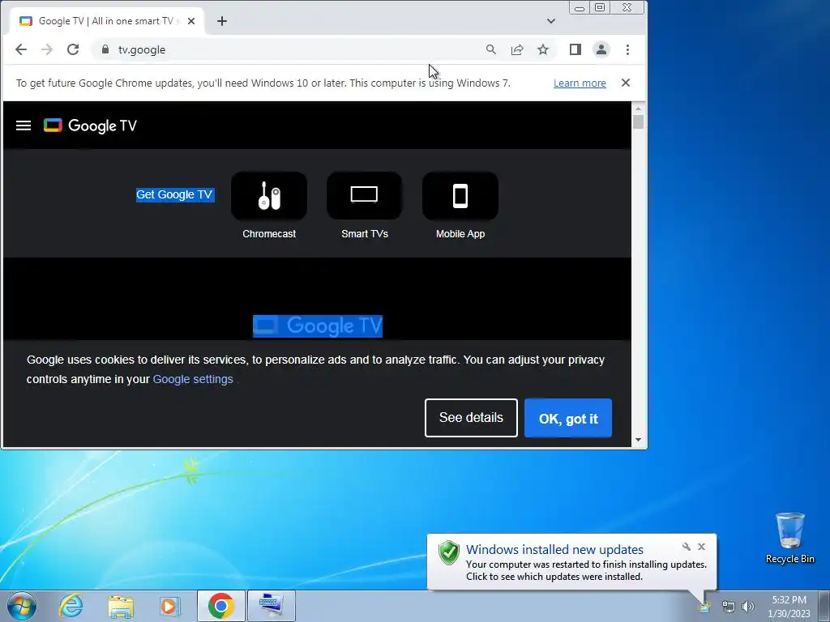Click the page scrollbar up arrow
This screenshot has height=622, width=830.
[639, 108]
